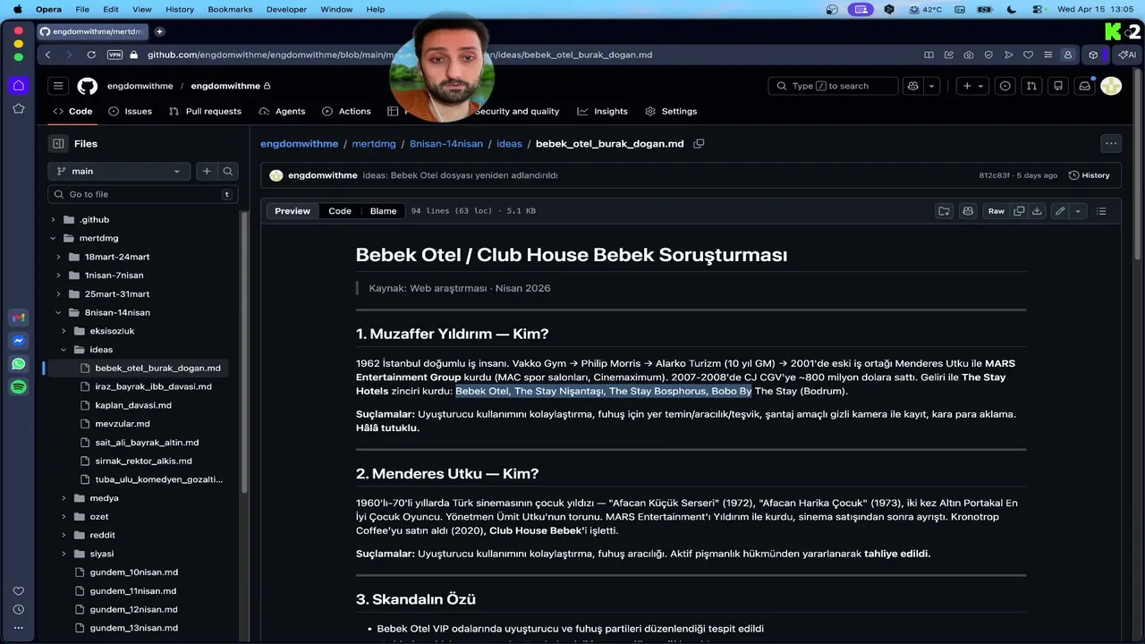Focus the Type / to search box
The width and height of the screenshot is (1145, 644).
coord(833,86)
